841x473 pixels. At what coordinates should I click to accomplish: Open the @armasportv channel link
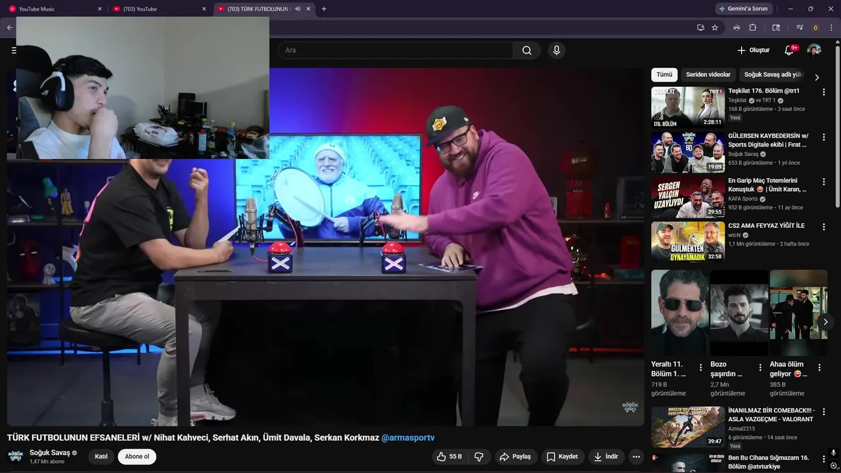[x=408, y=438]
